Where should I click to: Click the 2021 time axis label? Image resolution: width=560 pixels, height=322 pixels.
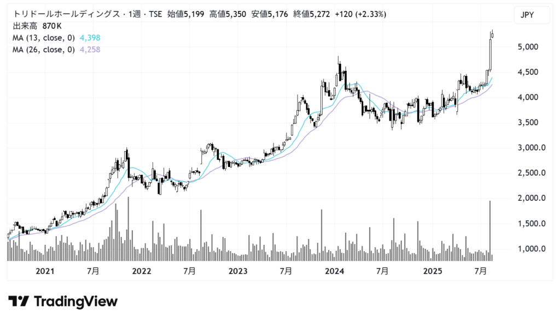click(x=45, y=271)
